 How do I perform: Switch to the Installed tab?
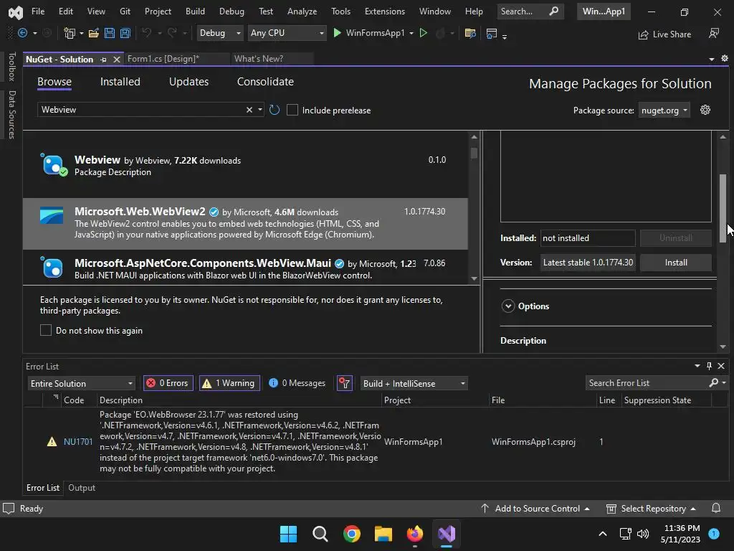120,82
